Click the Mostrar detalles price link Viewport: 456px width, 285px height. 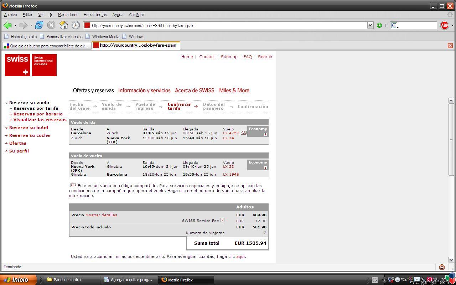101,215
